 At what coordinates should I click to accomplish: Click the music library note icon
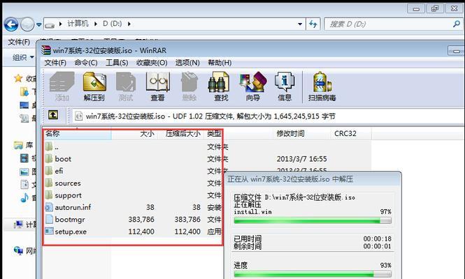click(24, 197)
